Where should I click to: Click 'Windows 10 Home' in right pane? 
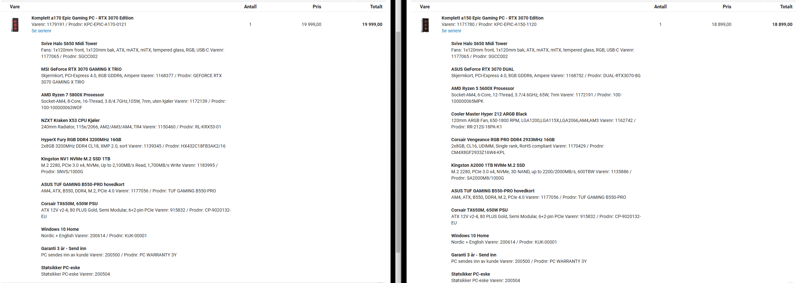(x=470, y=236)
